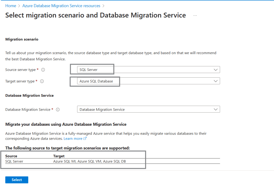Click info icon next to Source server type
The width and height of the screenshot is (274, 184).
pos(43,70)
